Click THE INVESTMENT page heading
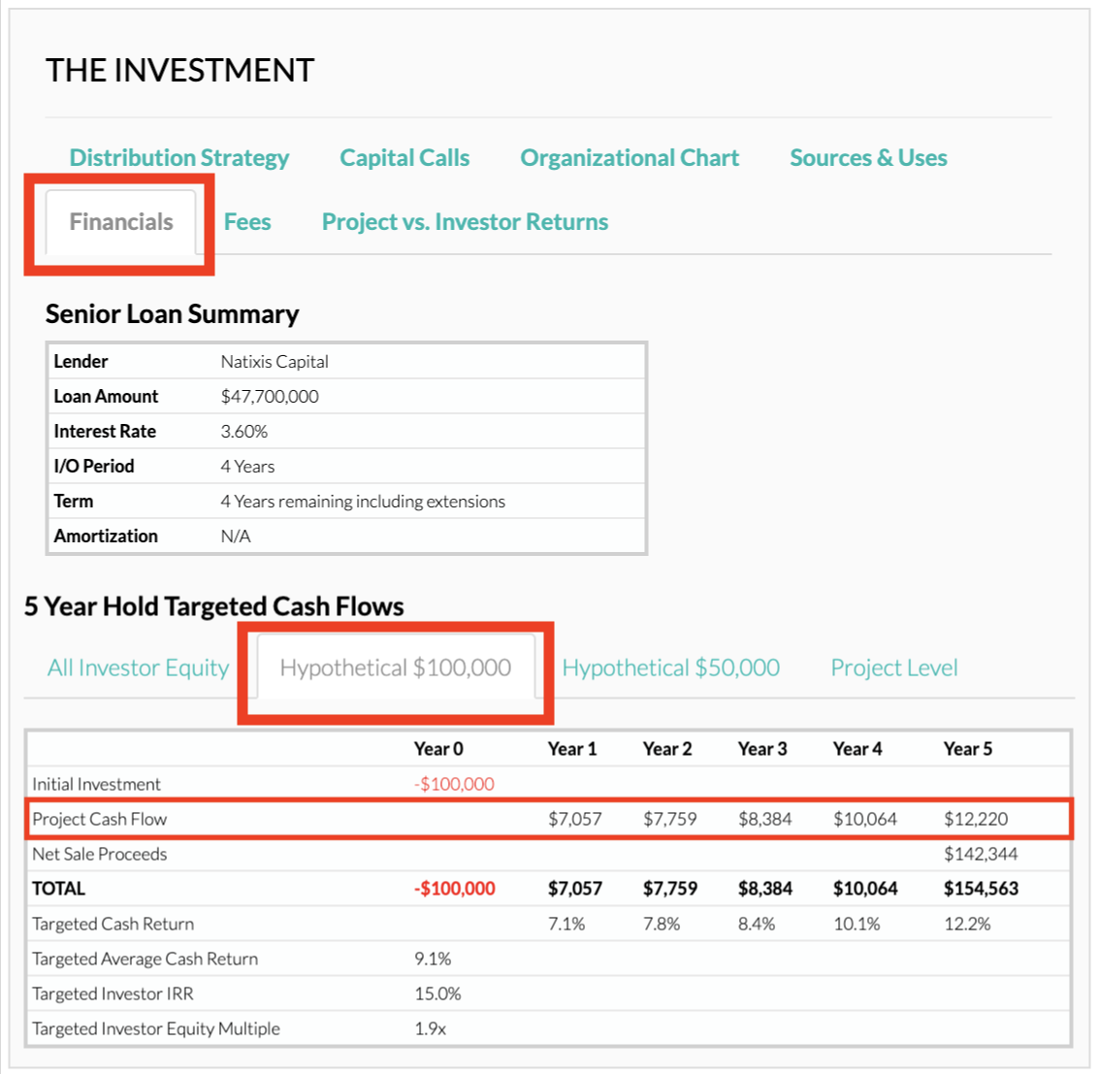The image size is (1099, 1074). point(180,70)
